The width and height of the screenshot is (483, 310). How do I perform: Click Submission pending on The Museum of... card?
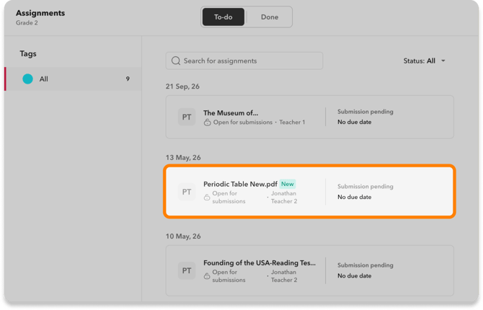click(x=365, y=112)
